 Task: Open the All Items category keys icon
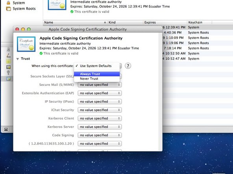[x=8, y=49]
